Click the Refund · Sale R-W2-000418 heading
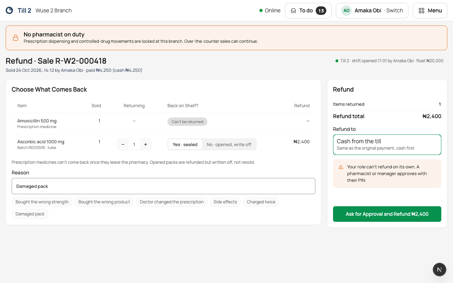The width and height of the screenshot is (453, 283). click(x=56, y=61)
